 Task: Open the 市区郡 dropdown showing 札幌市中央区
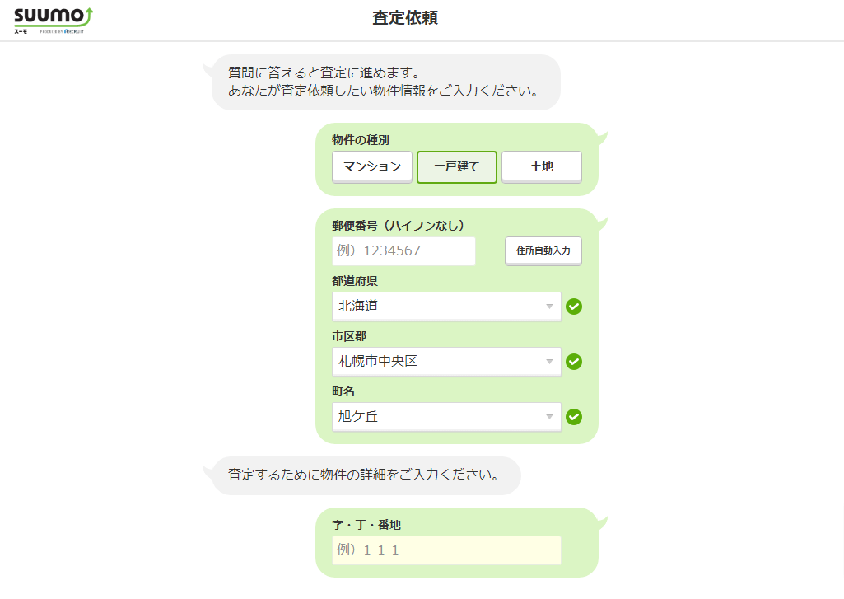point(446,362)
